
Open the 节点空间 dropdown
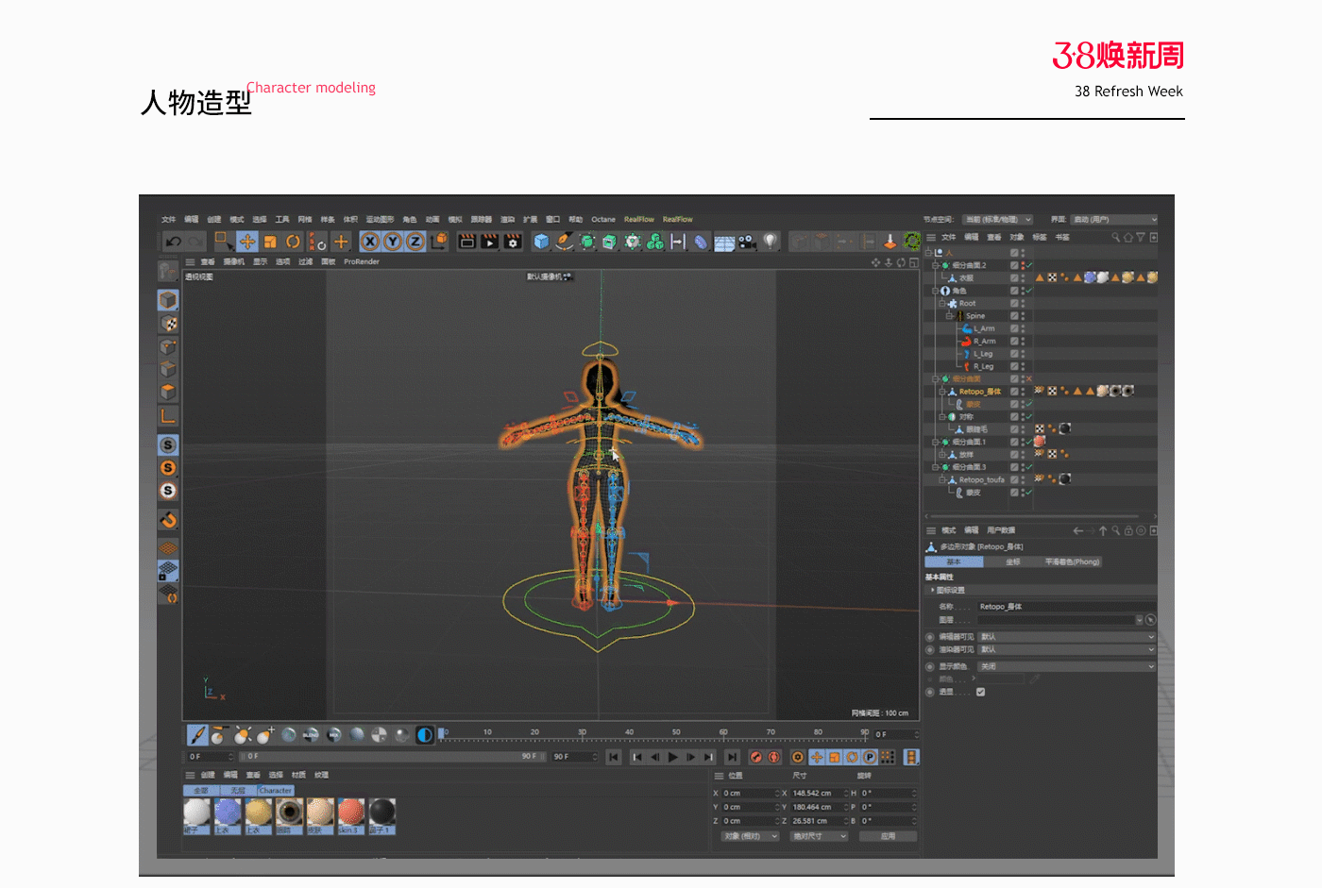[998, 219]
